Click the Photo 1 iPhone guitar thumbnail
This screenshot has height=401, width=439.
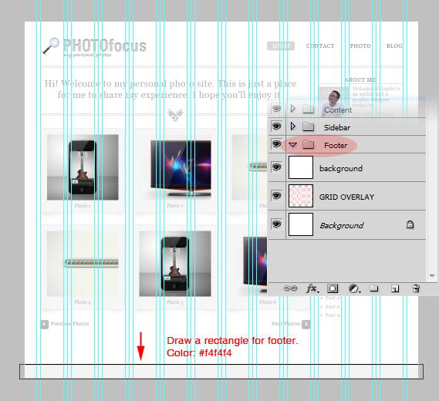(83, 167)
